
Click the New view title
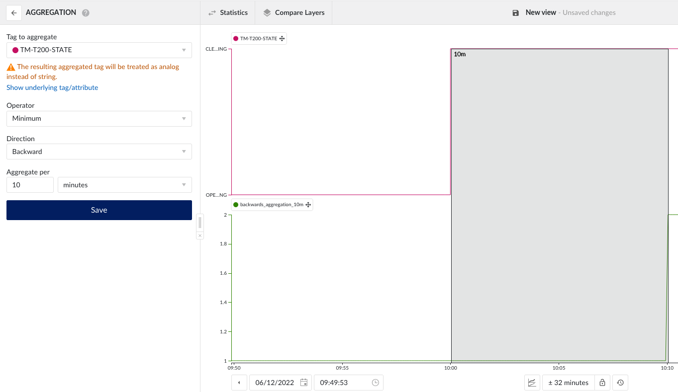tap(541, 12)
